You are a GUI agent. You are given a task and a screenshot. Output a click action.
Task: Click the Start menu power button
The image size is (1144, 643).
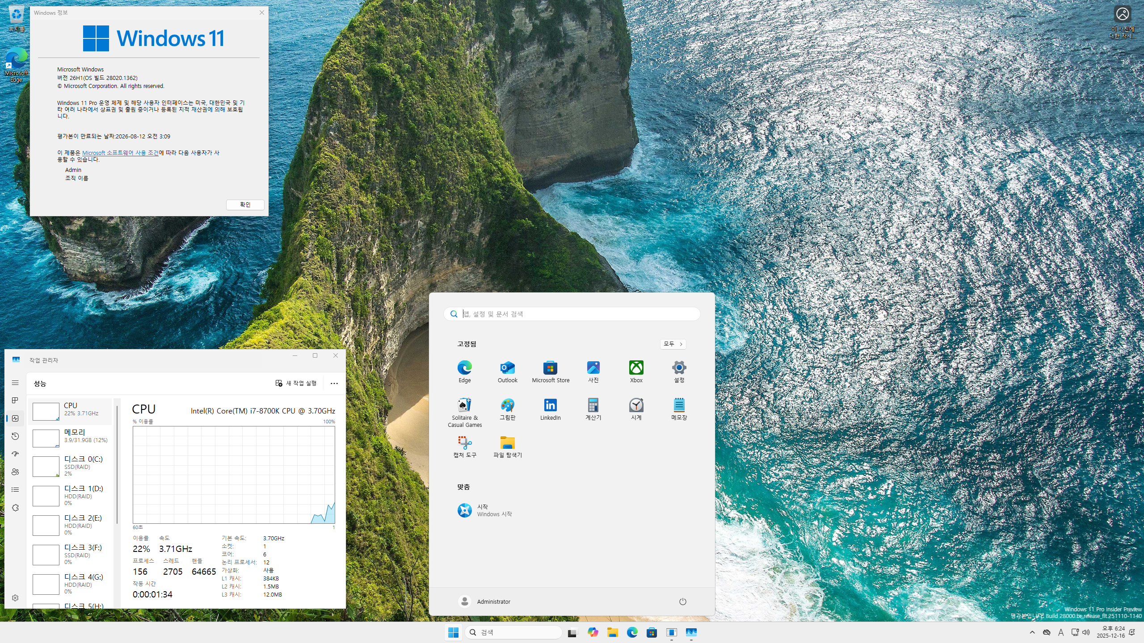(x=682, y=601)
